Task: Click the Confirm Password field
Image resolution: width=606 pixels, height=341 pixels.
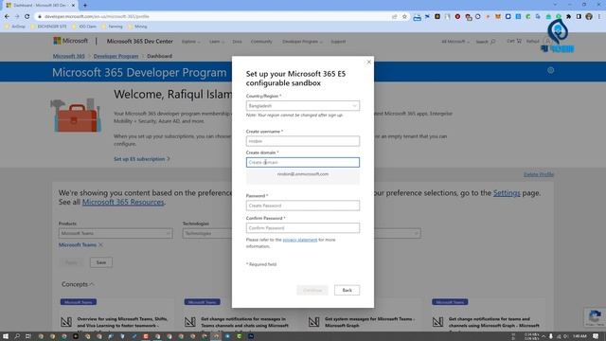Action: click(x=303, y=228)
